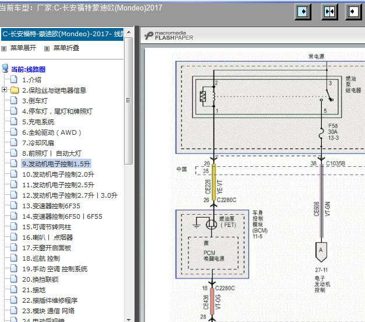Click the PCM 唤醒电源 text in diagram
This screenshot has width=365, height=322.
[214, 256]
